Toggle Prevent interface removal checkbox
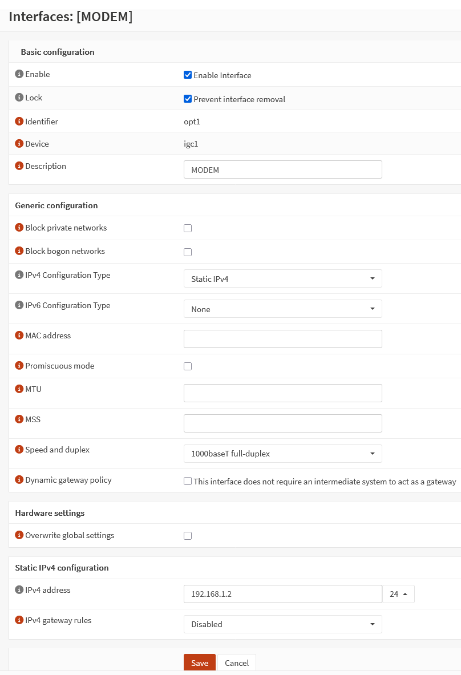This screenshot has width=461, height=675. pyautogui.click(x=188, y=99)
